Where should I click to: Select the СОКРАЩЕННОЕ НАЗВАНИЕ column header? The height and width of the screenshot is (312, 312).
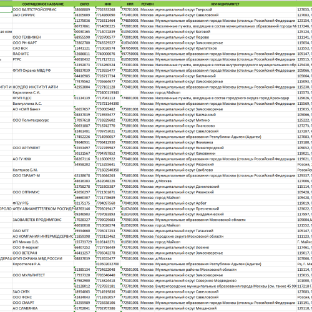point(43,4)
